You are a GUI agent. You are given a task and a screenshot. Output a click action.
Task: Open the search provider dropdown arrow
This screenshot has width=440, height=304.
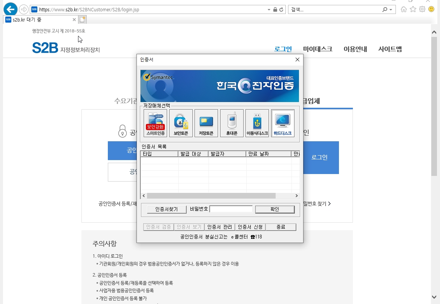pyautogui.click(x=391, y=9)
